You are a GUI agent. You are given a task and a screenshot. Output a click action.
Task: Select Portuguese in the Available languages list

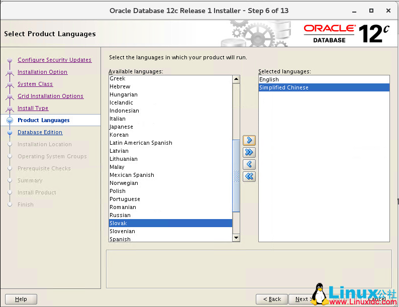170,199
